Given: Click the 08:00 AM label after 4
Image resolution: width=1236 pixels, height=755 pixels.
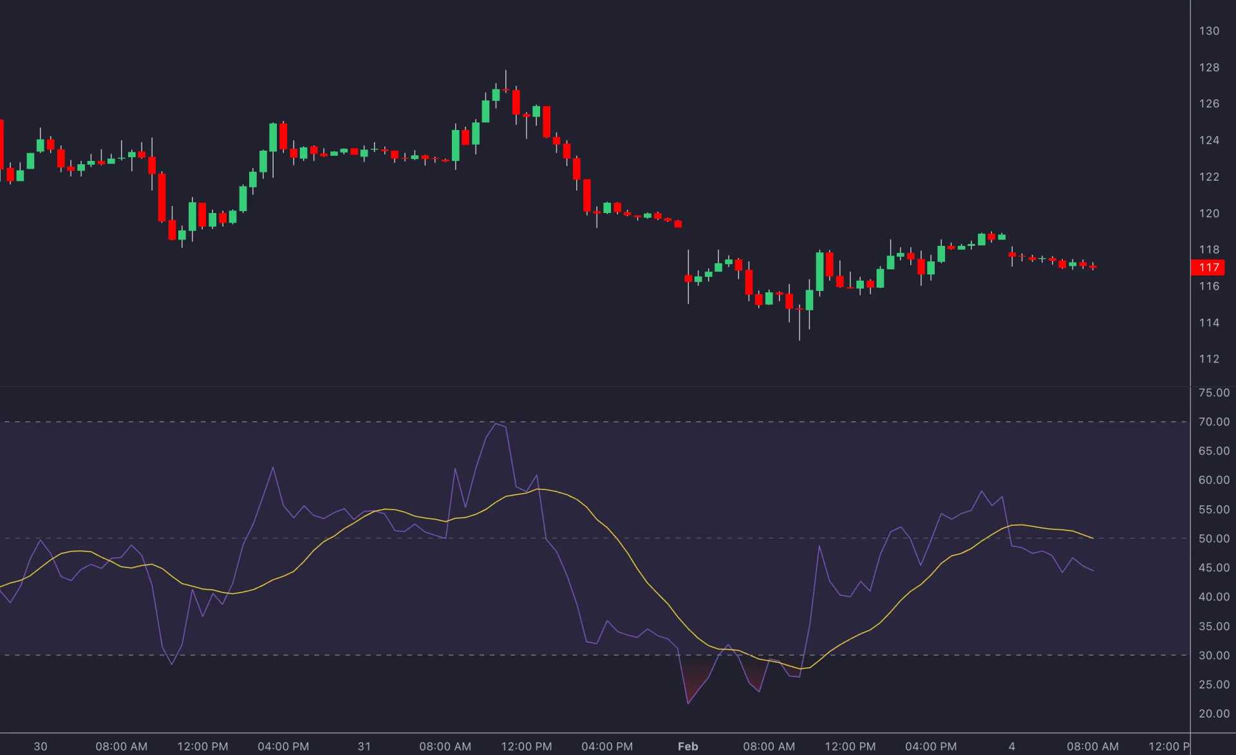Looking at the screenshot, I should click(1092, 747).
